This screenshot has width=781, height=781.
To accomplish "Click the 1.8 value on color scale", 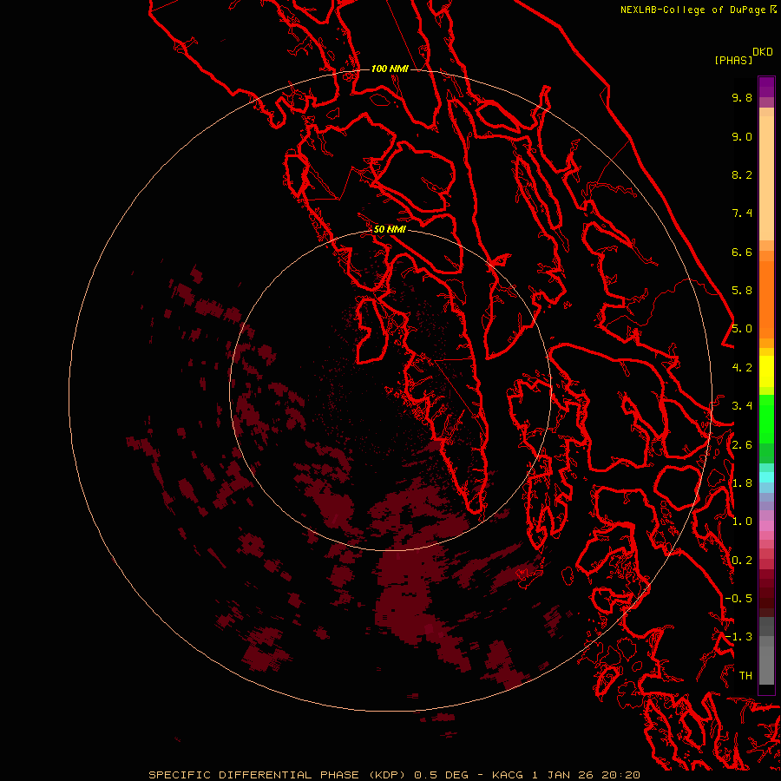I will coord(742,483).
